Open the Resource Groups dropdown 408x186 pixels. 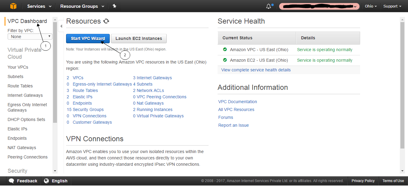[82, 6]
